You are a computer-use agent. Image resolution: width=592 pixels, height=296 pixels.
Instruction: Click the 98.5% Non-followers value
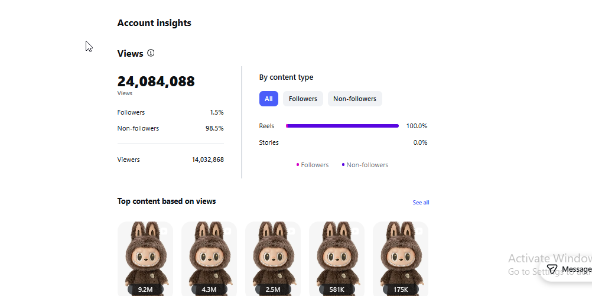click(214, 128)
